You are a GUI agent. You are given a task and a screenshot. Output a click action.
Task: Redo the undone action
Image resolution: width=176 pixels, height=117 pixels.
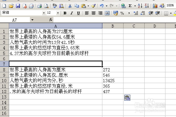(111, 6)
